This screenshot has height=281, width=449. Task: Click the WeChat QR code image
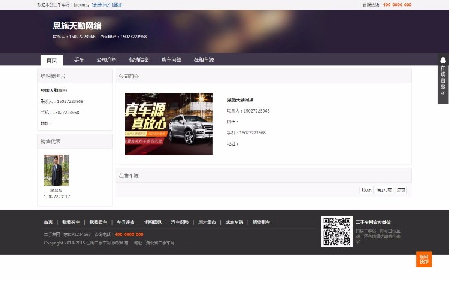tap(337, 232)
